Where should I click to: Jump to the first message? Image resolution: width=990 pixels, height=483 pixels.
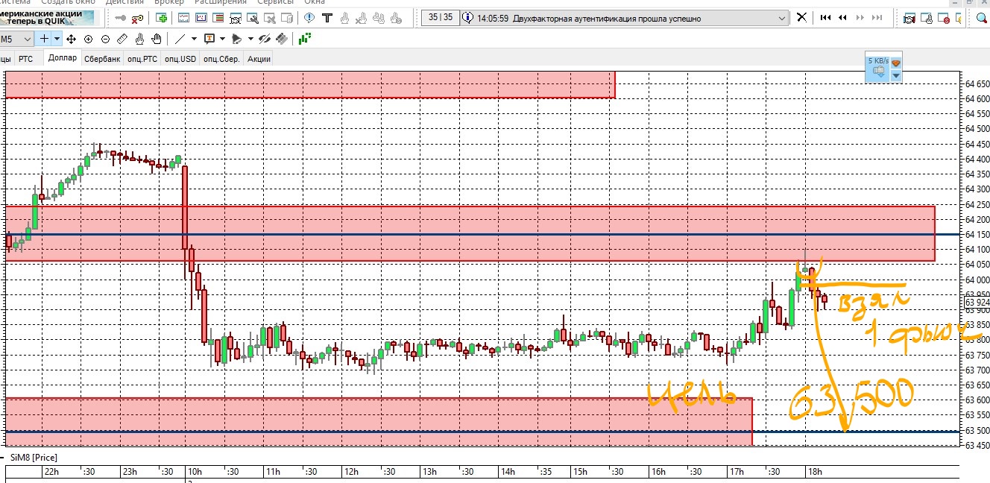point(825,18)
